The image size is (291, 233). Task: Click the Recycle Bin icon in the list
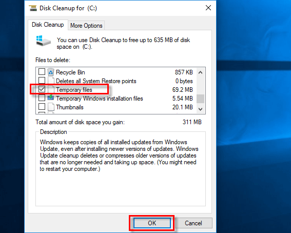51,72
